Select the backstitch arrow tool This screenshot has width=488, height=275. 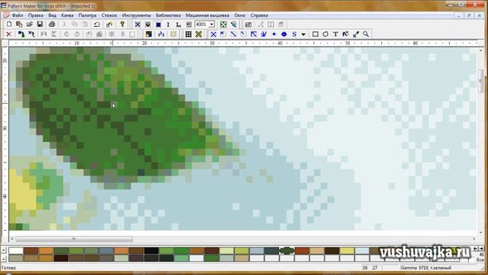254,34
